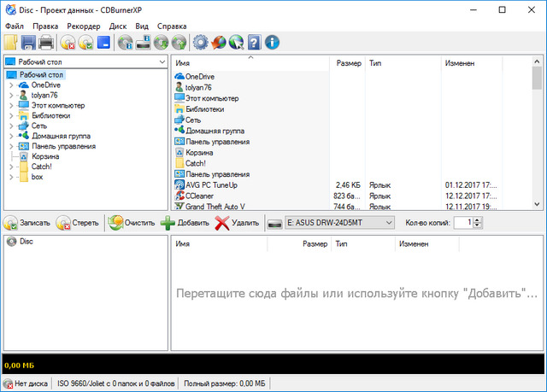Click the Open project folder icon

pos(10,41)
